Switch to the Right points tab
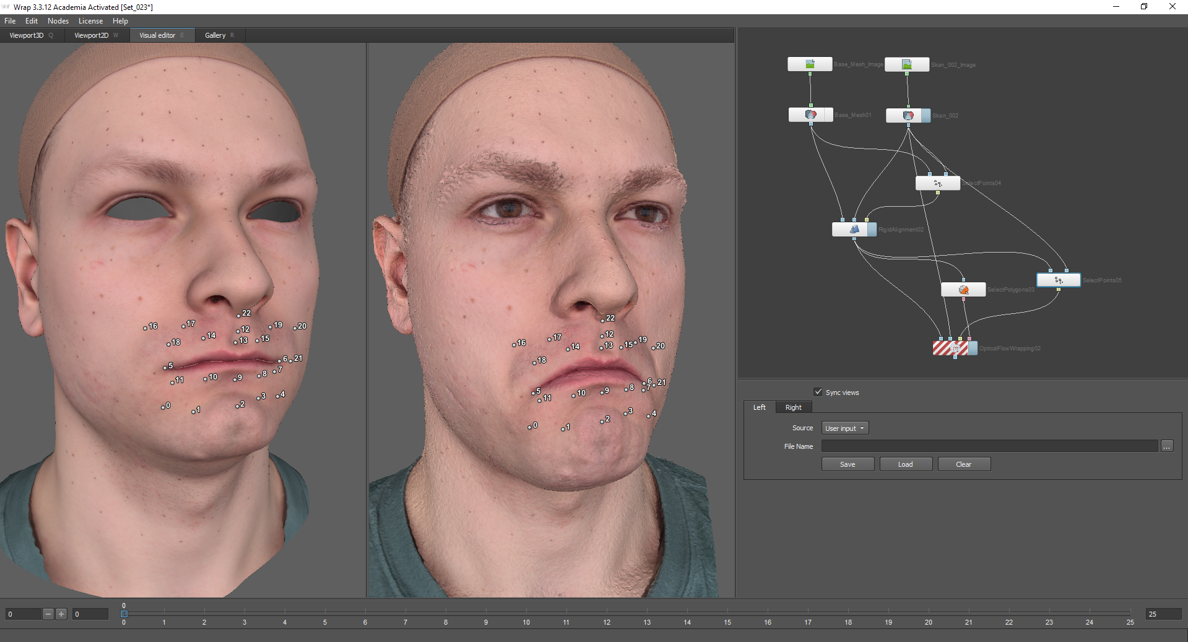This screenshot has width=1188, height=642. [793, 407]
